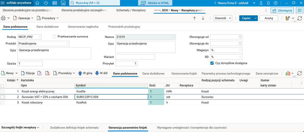This screenshot has height=132, width=304.
Task: Open the Schematy / Receptury tab
Action: pyautogui.click(x=131, y=10)
